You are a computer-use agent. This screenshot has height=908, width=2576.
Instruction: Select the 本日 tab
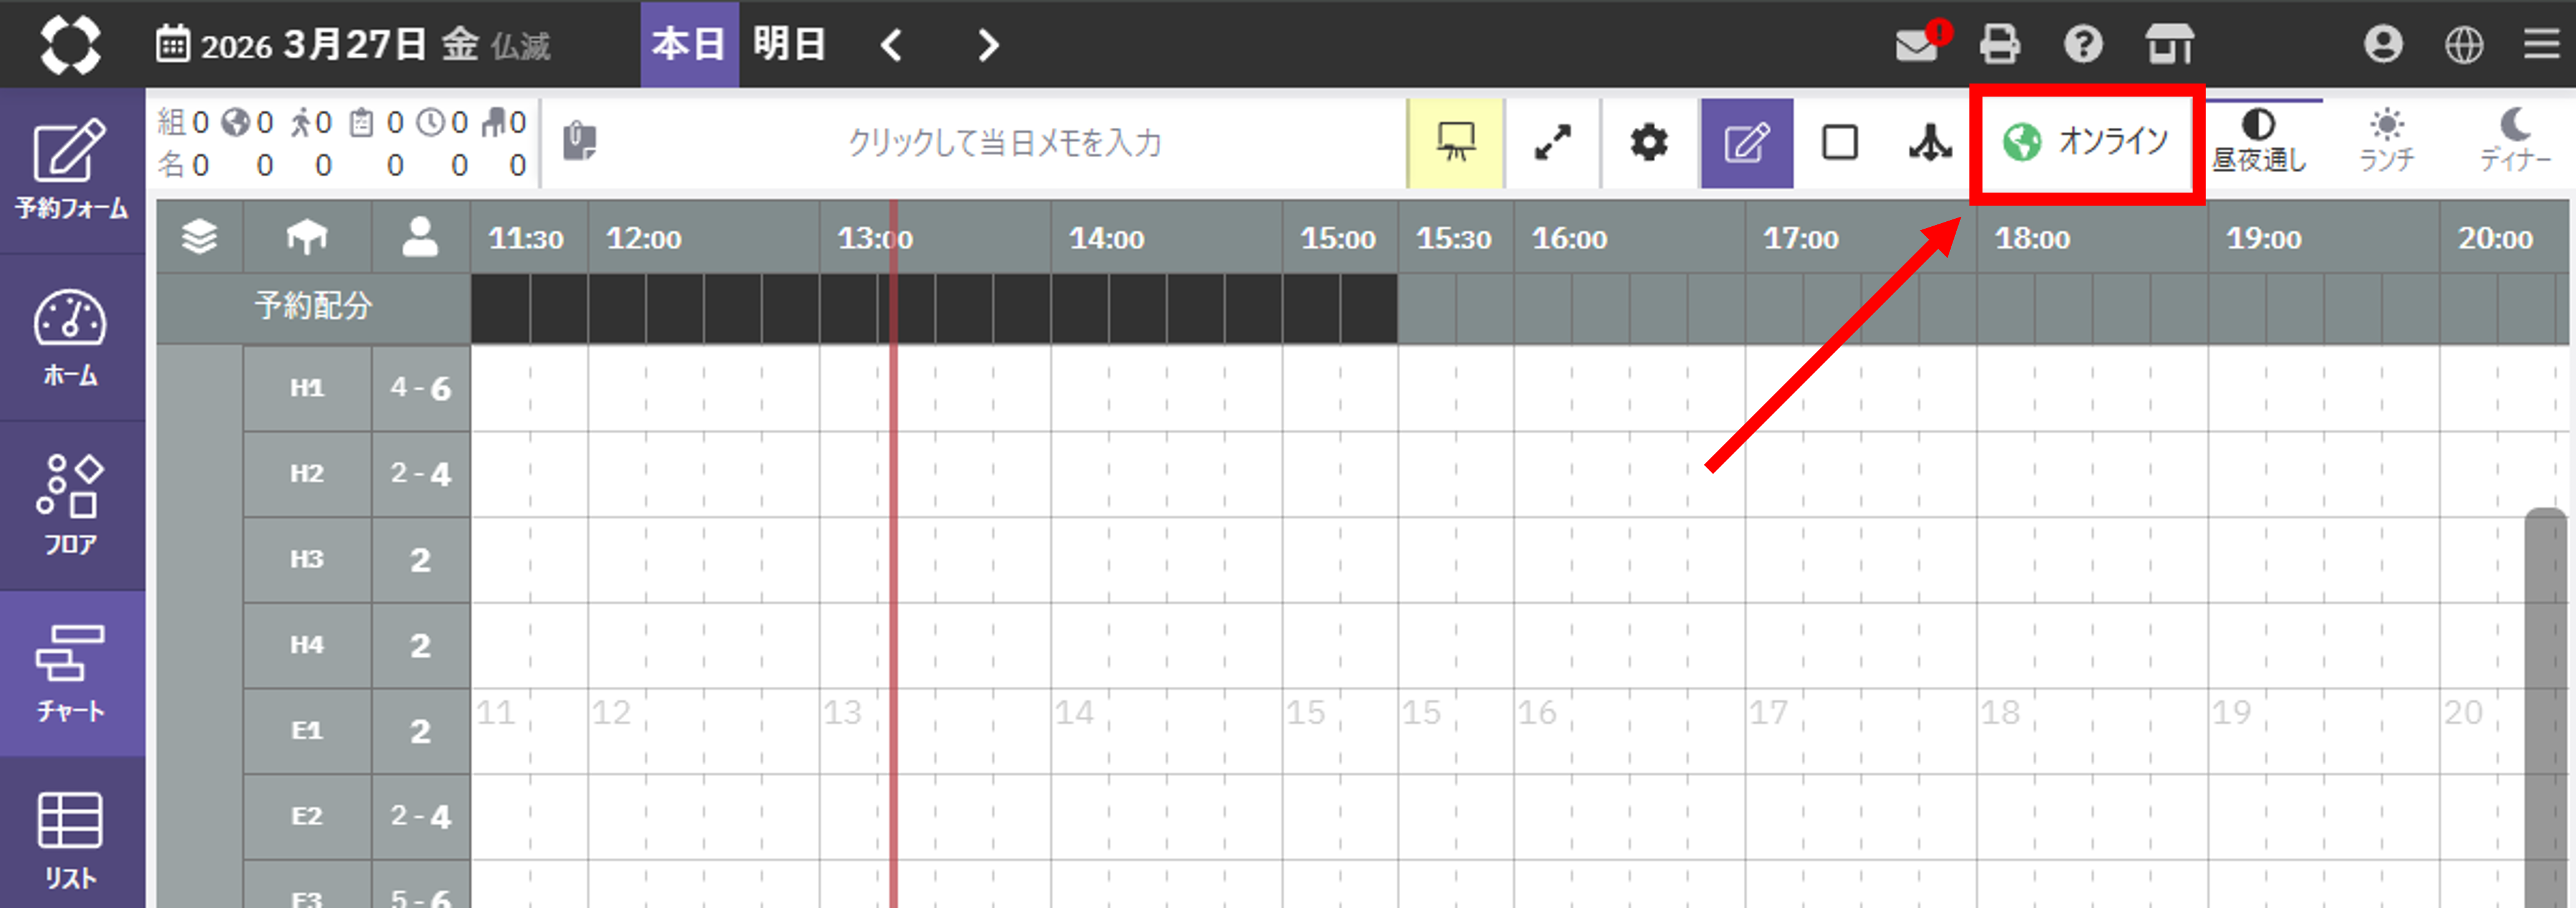pos(689,45)
